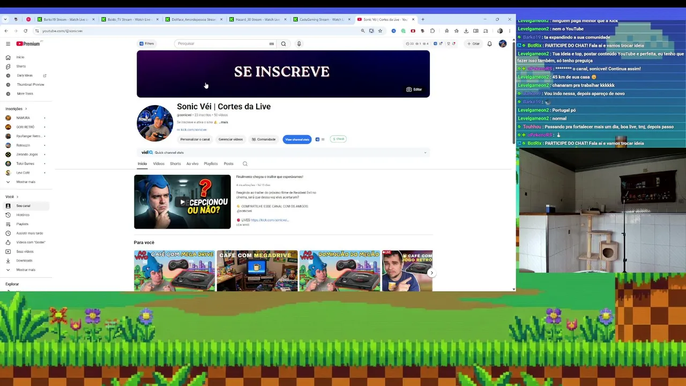This screenshot has width=686, height=386.
Task: Expand channel description with ...mais
Action: click(223, 122)
